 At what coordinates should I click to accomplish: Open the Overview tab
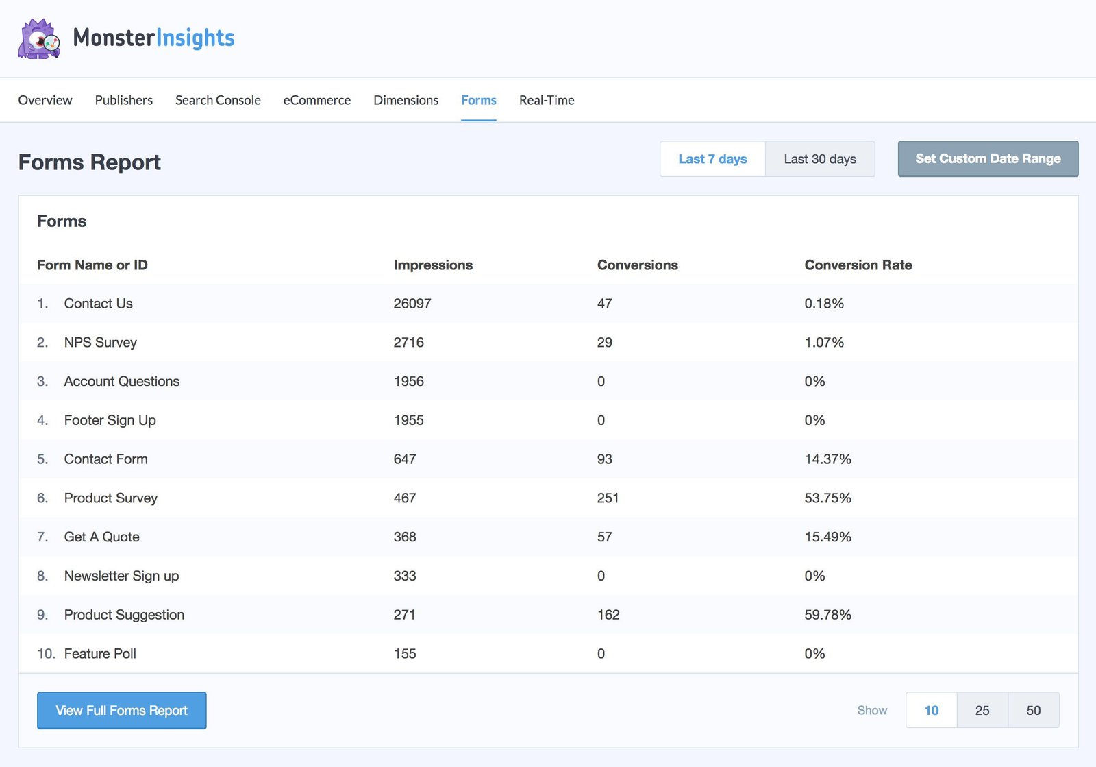click(45, 100)
